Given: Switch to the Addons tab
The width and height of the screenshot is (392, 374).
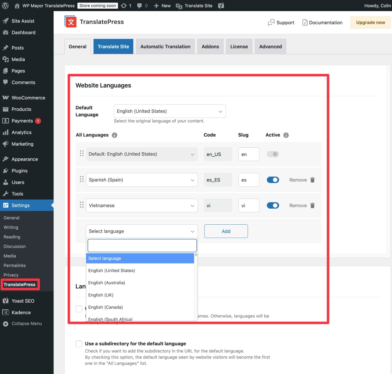Looking at the screenshot, I should click(210, 46).
